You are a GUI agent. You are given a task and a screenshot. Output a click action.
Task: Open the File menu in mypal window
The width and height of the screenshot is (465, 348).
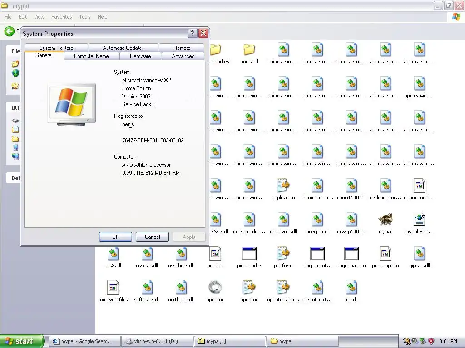8,17
